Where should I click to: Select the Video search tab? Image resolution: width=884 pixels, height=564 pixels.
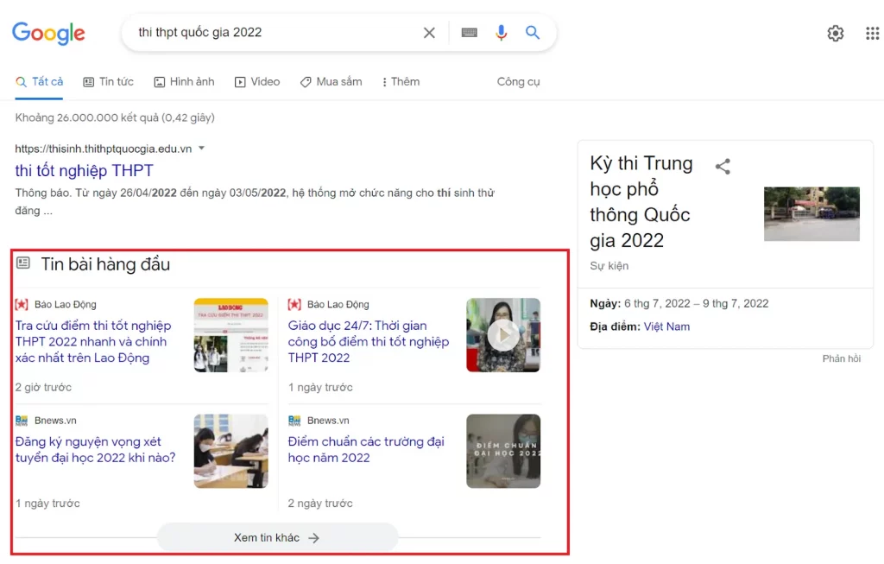[257, 82]
